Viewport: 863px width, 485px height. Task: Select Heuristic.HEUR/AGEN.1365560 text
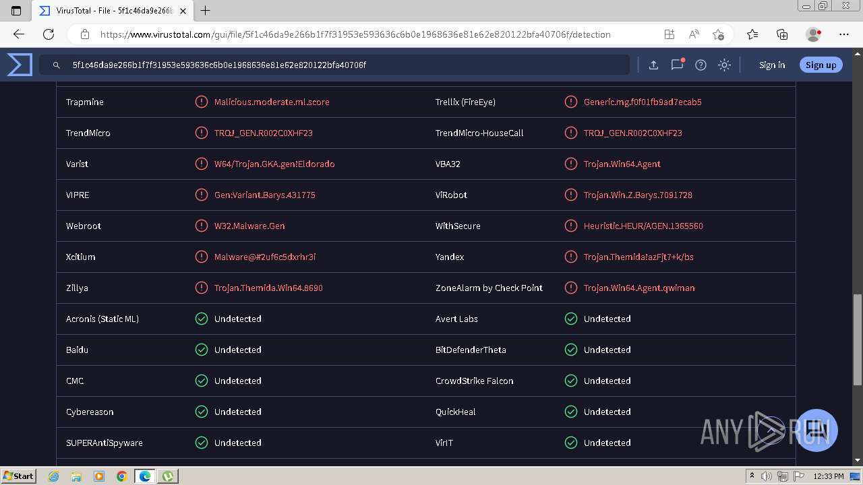(643, 226)
